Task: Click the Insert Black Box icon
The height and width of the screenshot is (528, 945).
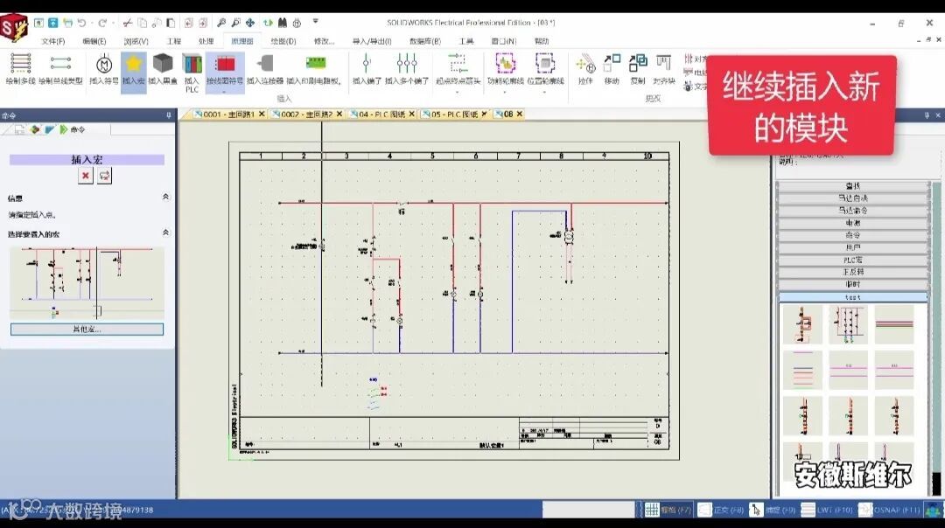Action: pos(163,69)
